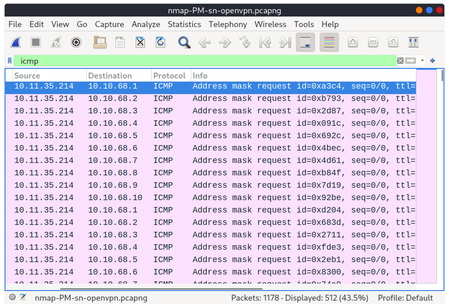This screenshot has width=449, height=308.
Task: Go to specified packet
Action: (245, 42)
